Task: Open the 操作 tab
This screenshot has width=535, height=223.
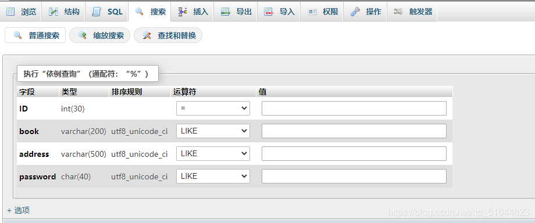Action: [365, 12]
